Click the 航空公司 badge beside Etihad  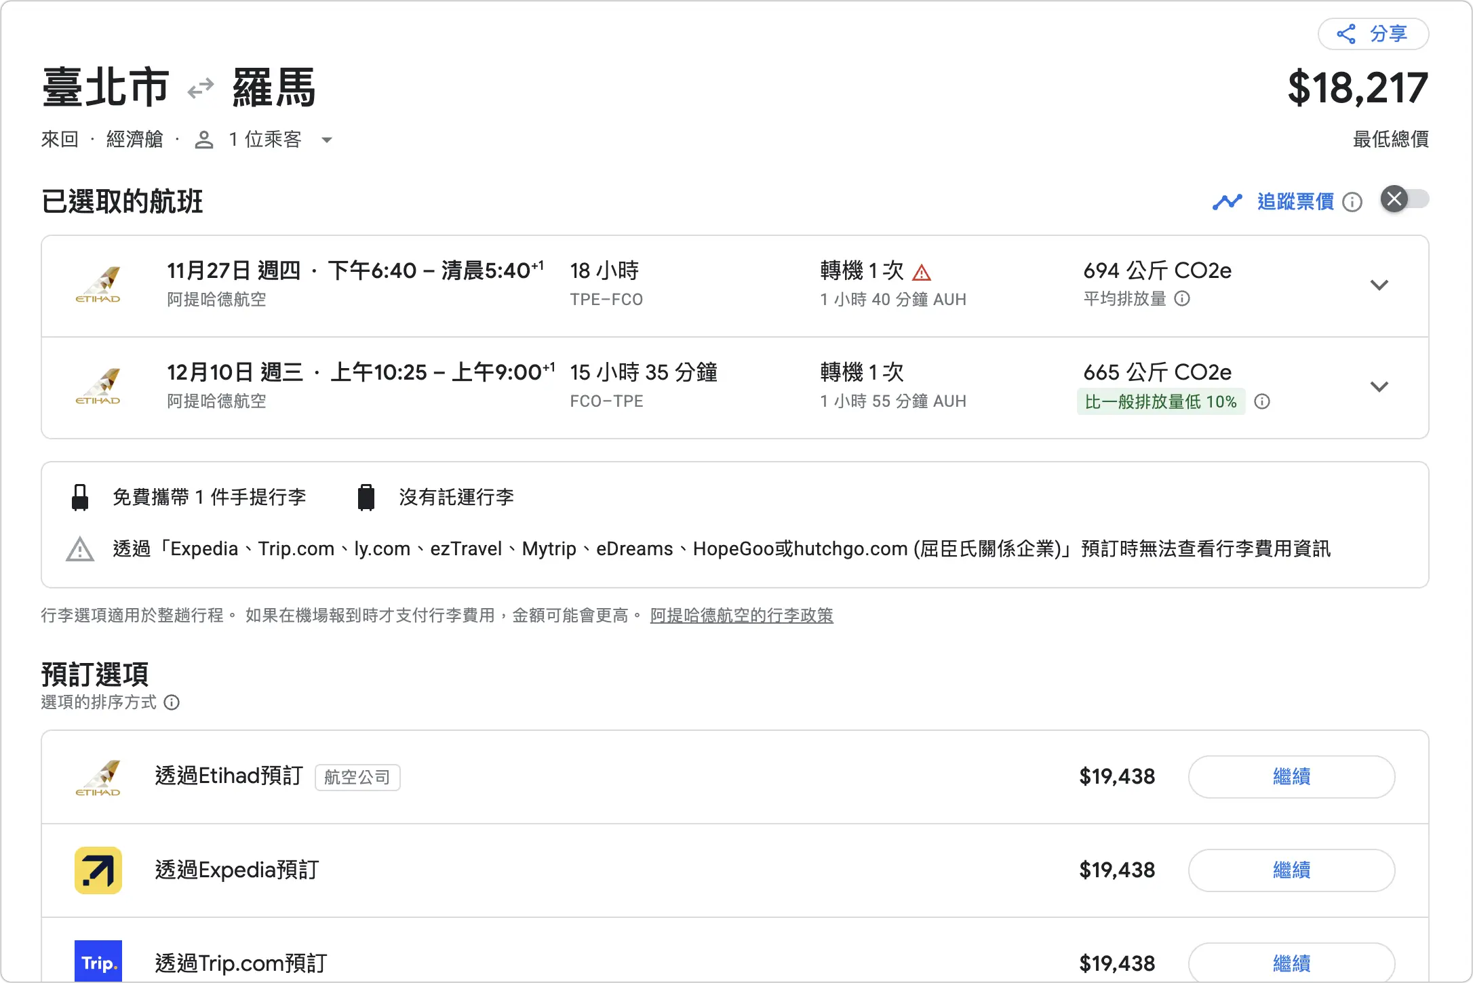(x=357, y=778)
